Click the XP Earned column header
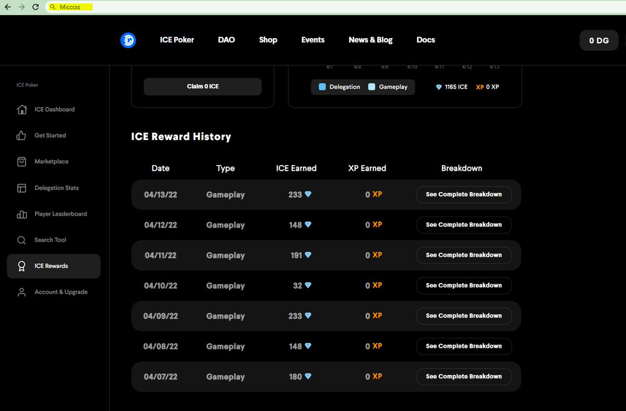 pos(367,168)
